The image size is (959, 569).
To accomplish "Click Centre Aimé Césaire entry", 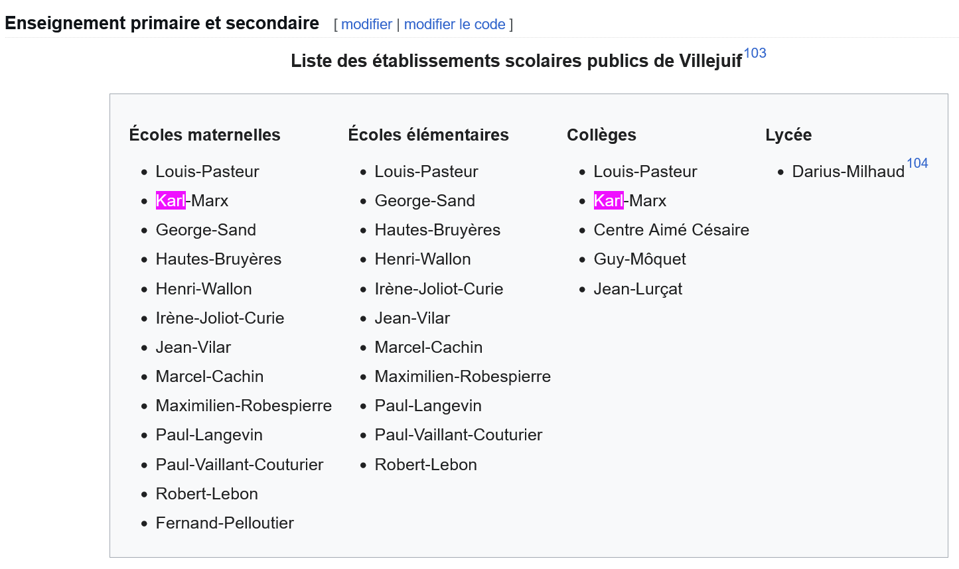I will click(x=671, y=230).
